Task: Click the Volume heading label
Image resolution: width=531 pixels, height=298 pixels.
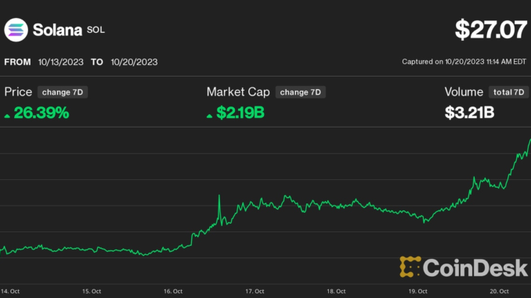Action: (464, 92)
